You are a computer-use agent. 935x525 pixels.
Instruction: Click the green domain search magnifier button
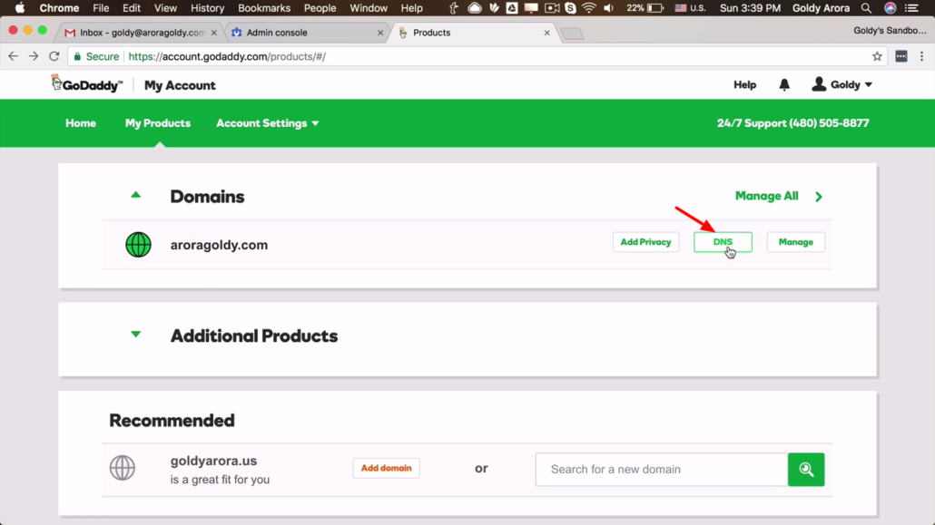click(x=806, y=470)
